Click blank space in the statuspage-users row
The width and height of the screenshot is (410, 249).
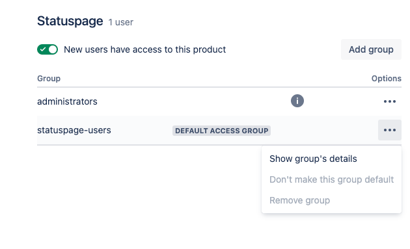324,130
